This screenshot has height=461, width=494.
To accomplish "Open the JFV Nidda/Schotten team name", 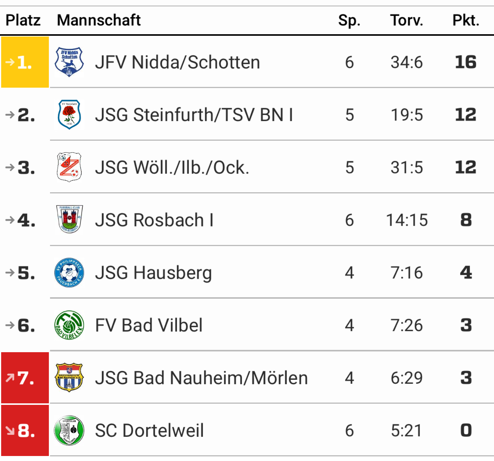I will [177, 62].
